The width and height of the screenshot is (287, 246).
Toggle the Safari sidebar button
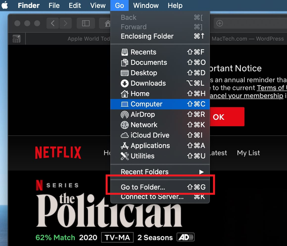(86, 23)
